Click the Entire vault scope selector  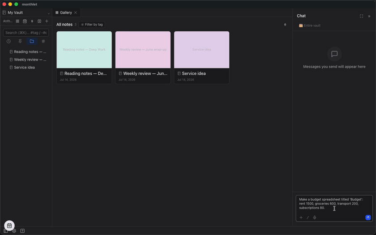tap(310, 26)
